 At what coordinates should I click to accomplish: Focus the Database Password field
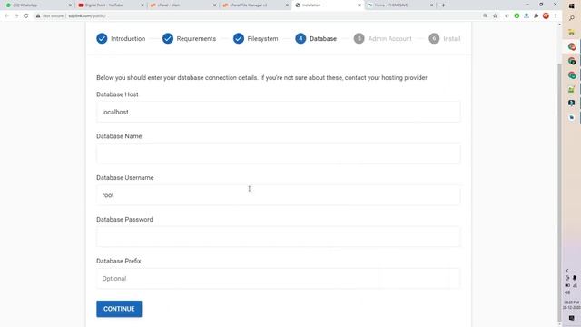279,236
